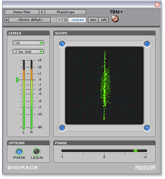The width and height of the screenshot is (165, 179).
Task: Click the target plug-in automation icon
Action: pos(115,19)
